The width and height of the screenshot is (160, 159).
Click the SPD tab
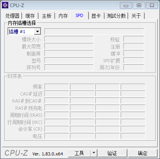[x=79, y=15]
